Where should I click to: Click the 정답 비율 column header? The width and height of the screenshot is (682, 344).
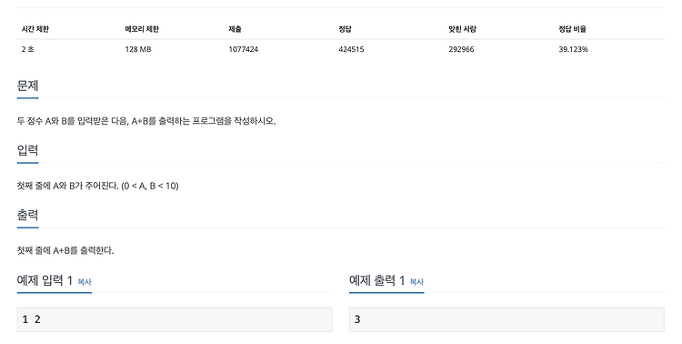[572, 29]
